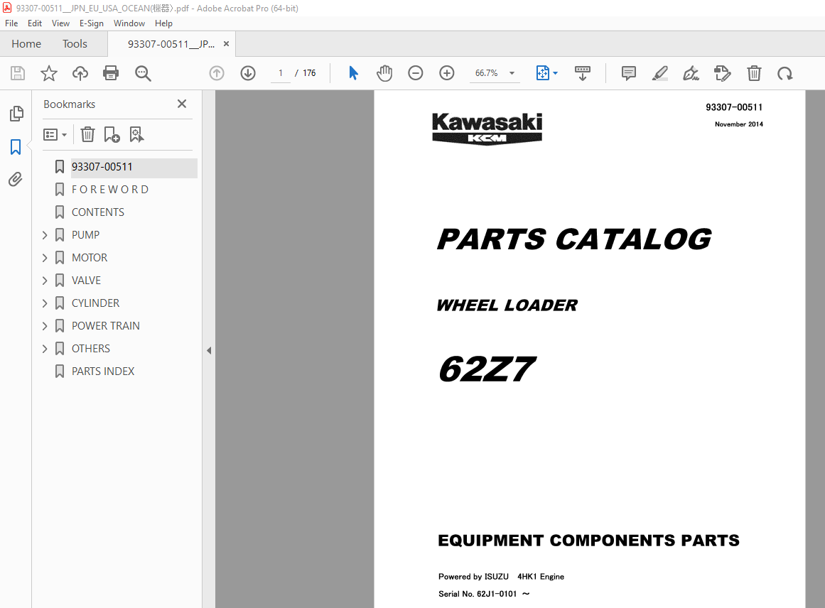Select the POWER TRAIN bookmark label
Viewport: 825px width, 608px height.
(x=106, y=326)
